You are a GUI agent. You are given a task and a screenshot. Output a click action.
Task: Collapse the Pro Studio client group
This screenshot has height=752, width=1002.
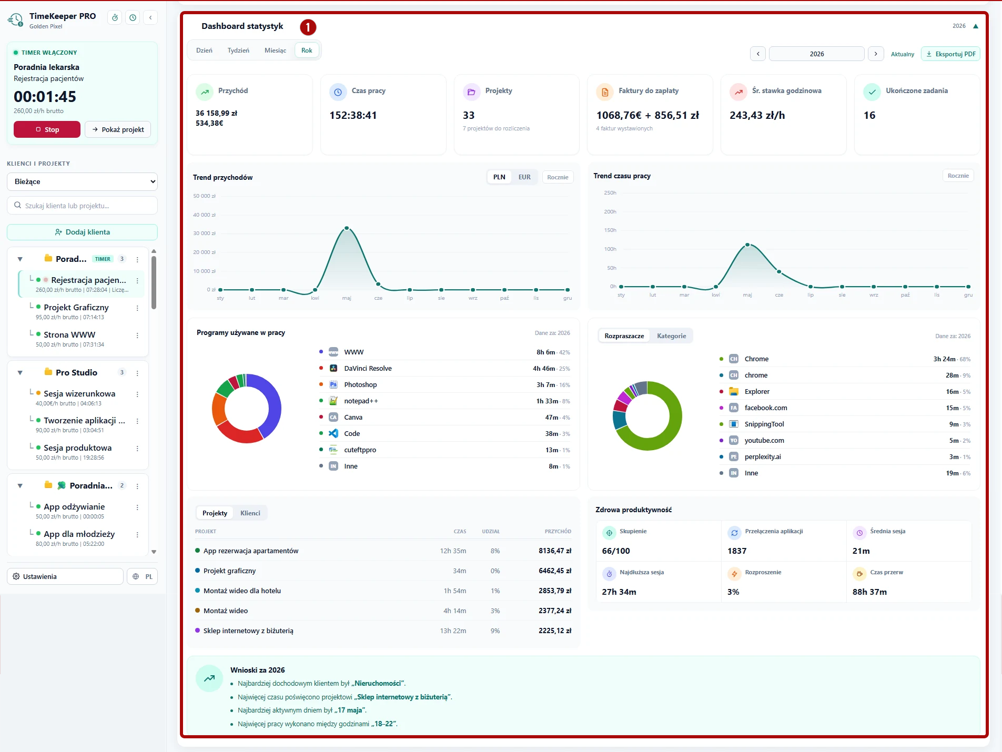point(20,372)
